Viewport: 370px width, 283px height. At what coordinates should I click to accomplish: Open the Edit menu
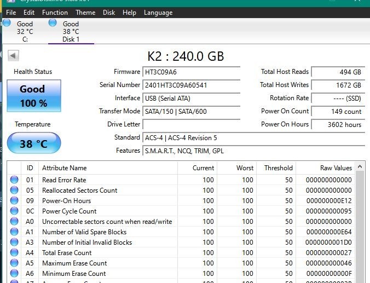coord(29,13)
